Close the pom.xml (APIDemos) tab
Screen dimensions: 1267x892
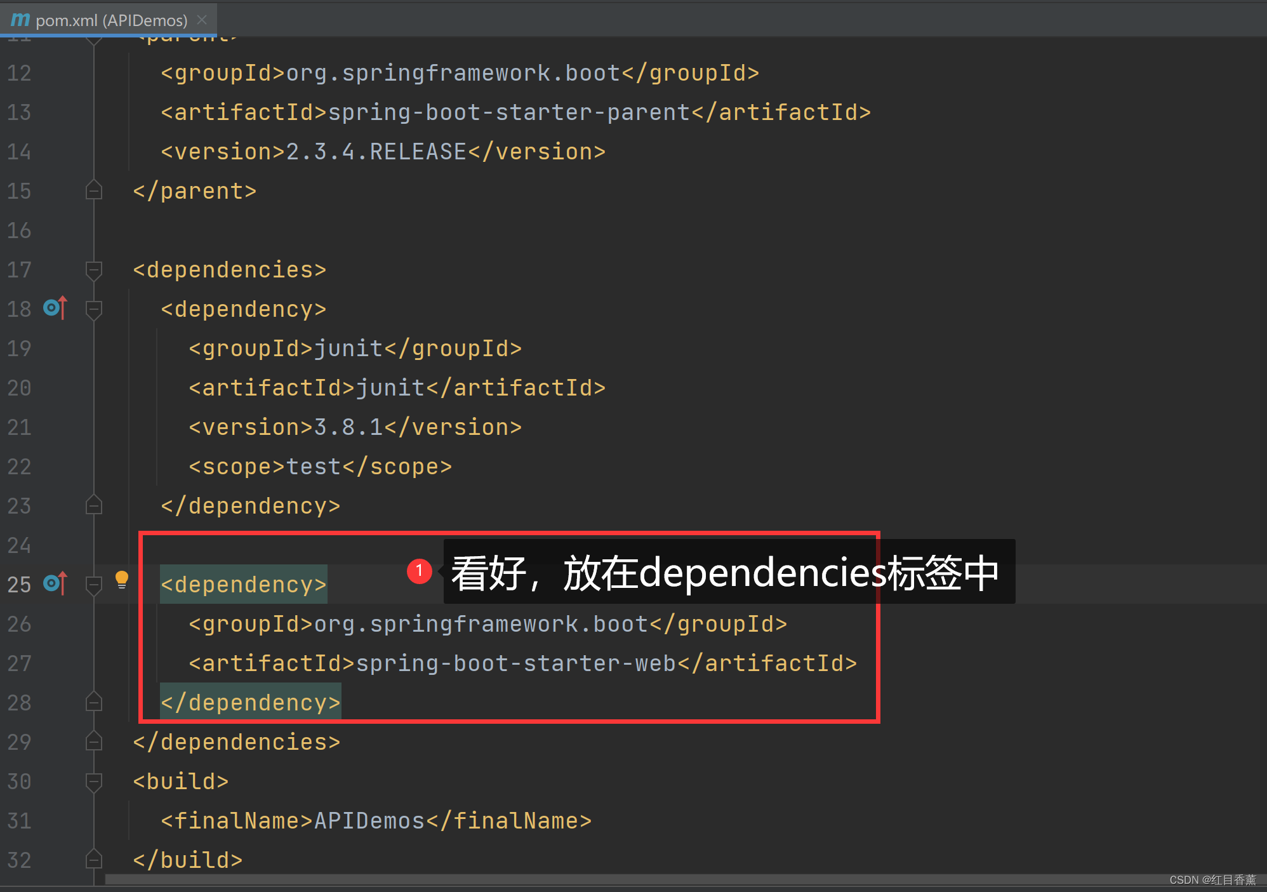[202, 20]
